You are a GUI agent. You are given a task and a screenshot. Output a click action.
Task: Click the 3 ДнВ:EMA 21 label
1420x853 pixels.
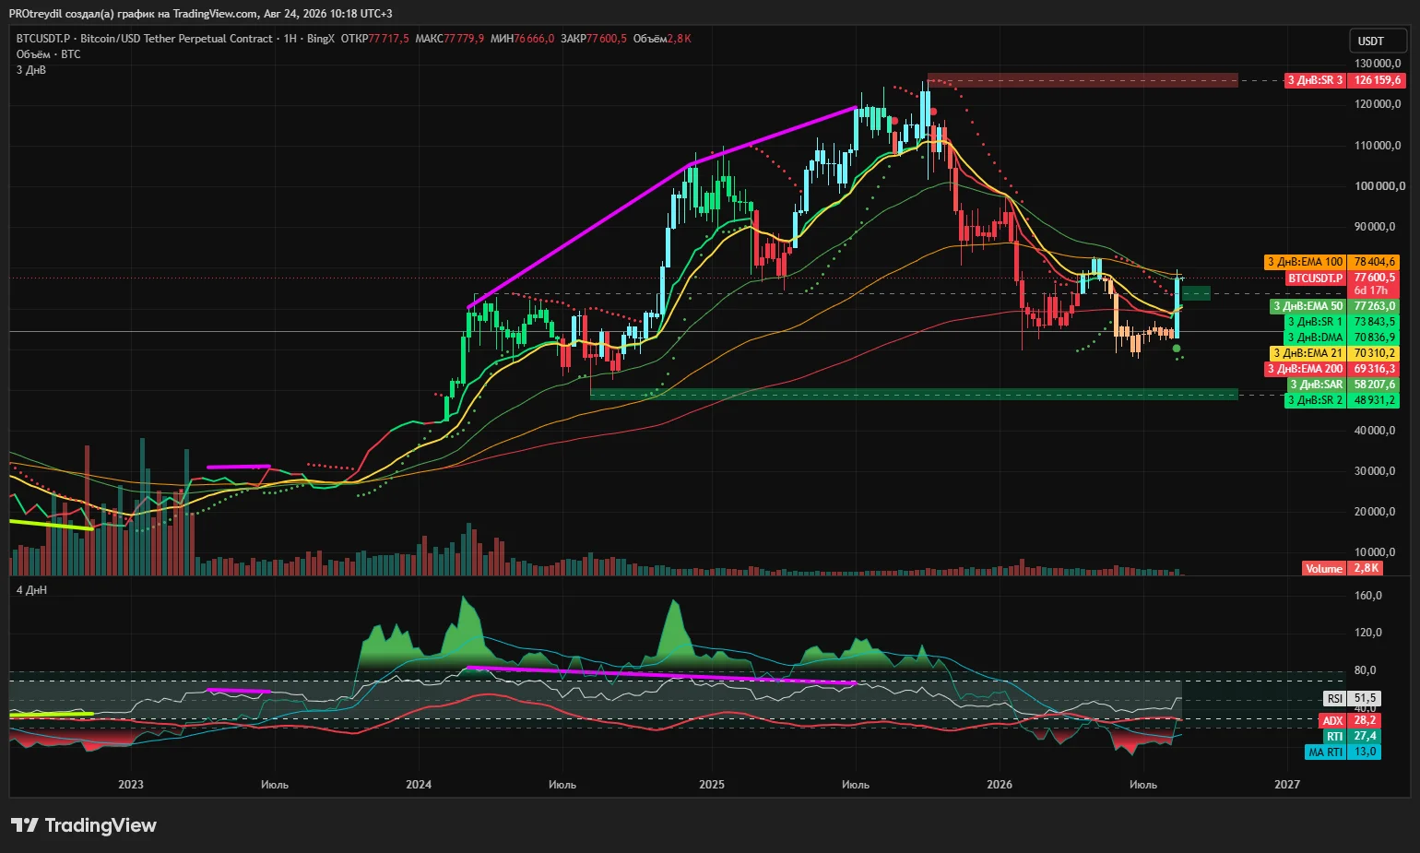pos(1308,353)
